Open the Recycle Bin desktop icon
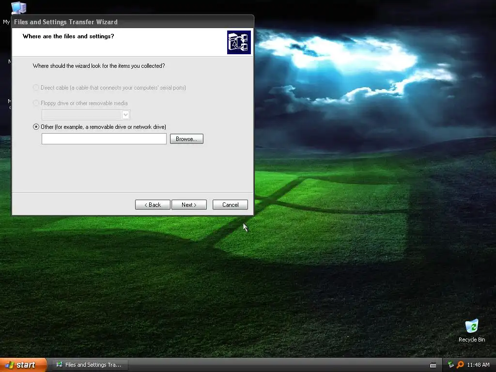The width and height of the screenshot is (496, 372). pyautogui.click(x=472, y=330)
